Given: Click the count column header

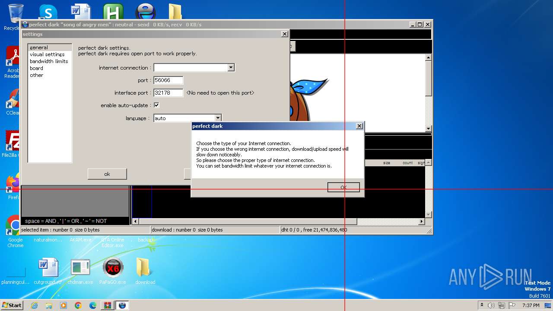Looking at the screenshot, I should (x=407, y=163).
